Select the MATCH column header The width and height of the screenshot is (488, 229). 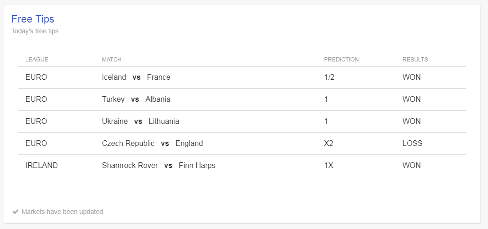tap(111, 60)
